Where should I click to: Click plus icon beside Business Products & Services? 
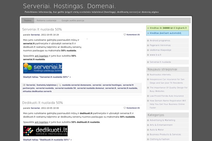148,135
